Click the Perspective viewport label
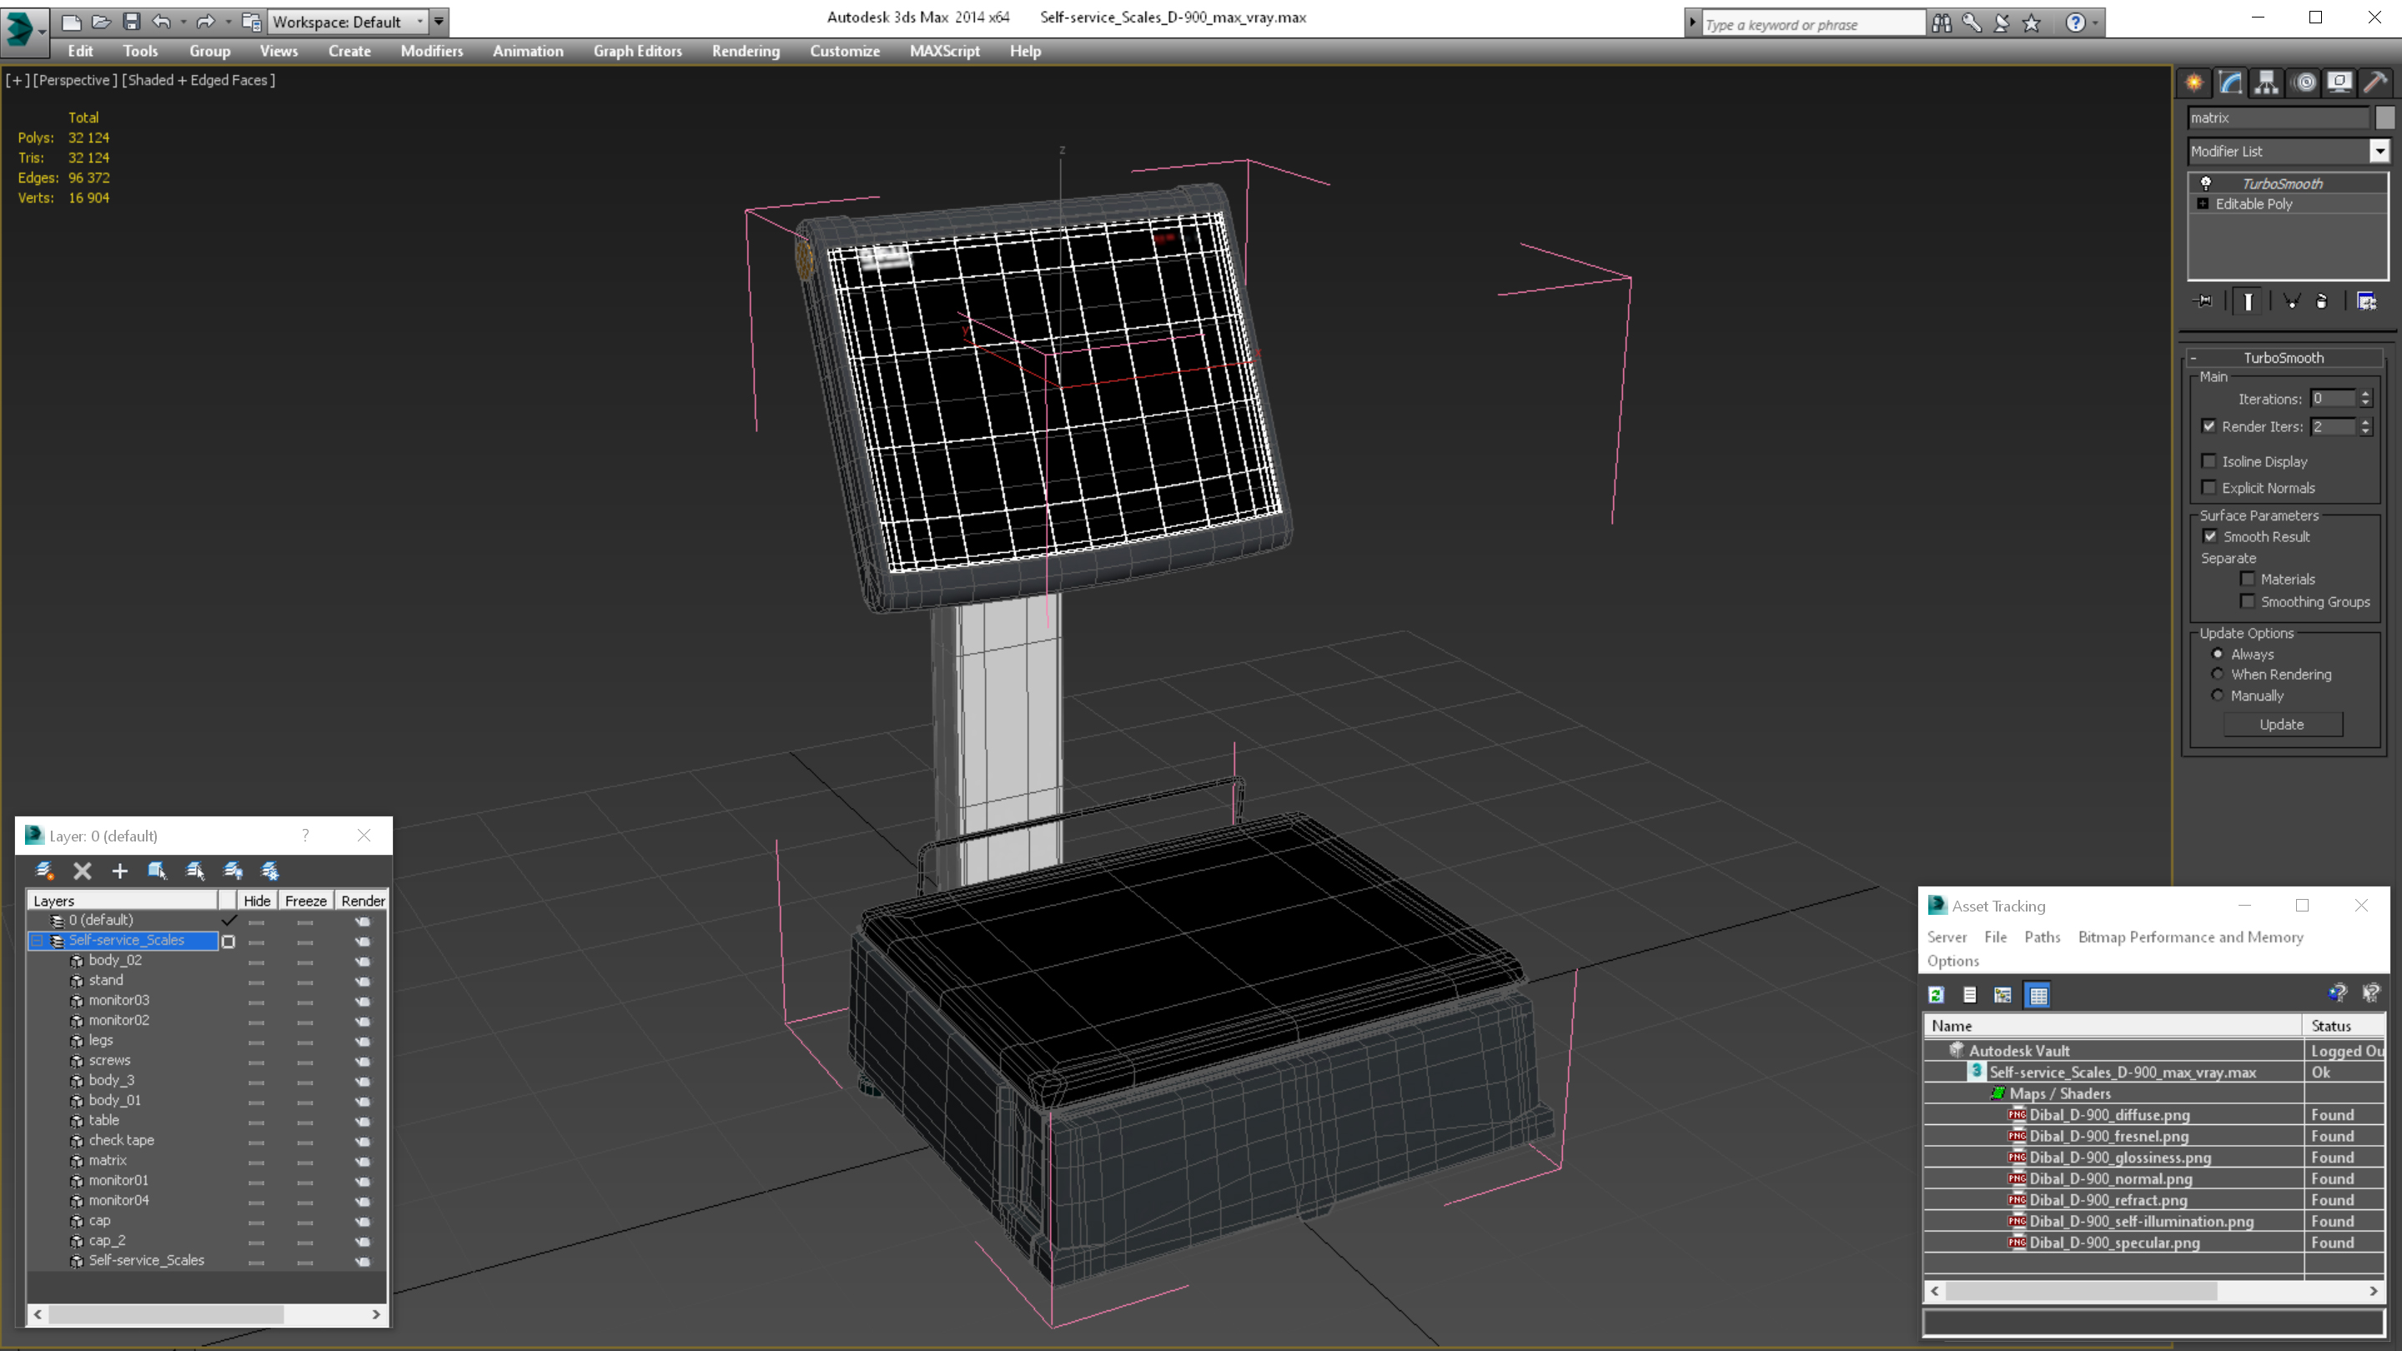The width and height of the screenshot is (2402, 1351). point(74,80)
